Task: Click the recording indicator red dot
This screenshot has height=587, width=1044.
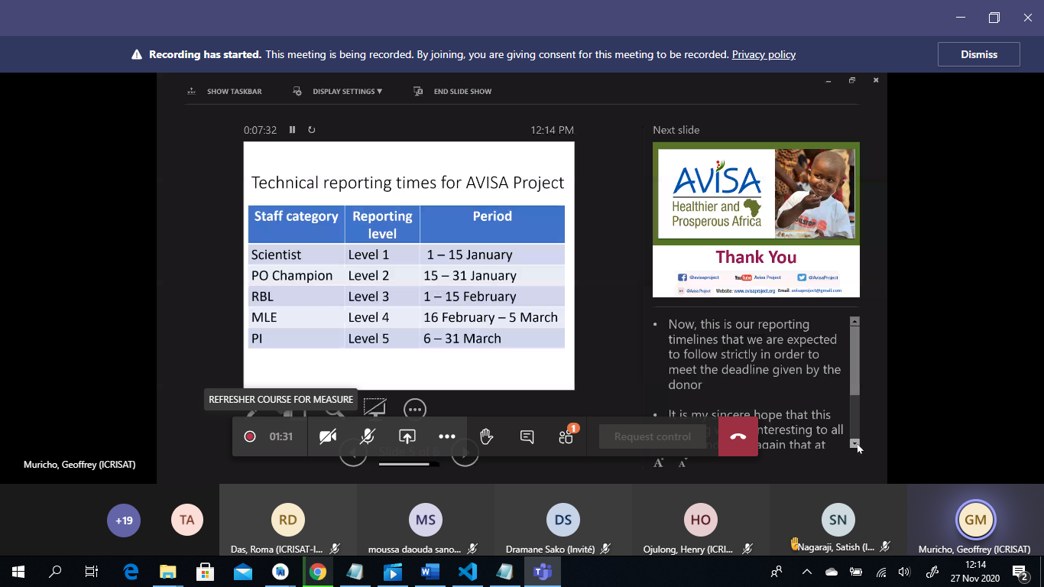Action: pyautogui.click(x=249, y=436)
